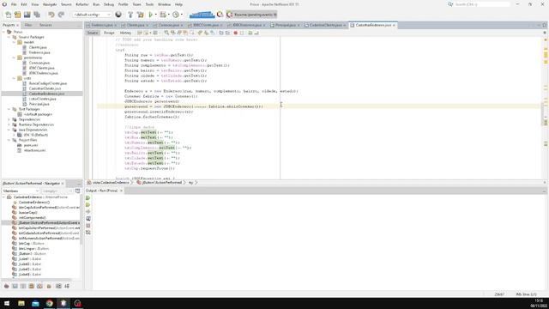
Task: Collapse the Prova project node
Action: click(x=4, y=32)
